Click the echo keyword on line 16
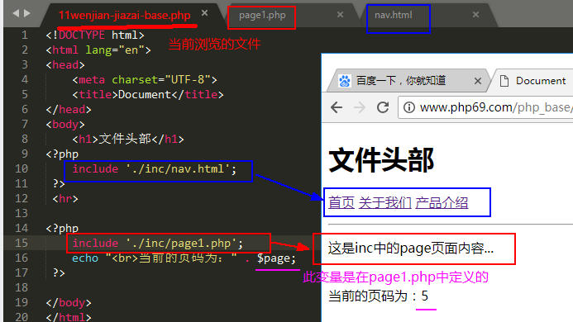 point(85,258)
